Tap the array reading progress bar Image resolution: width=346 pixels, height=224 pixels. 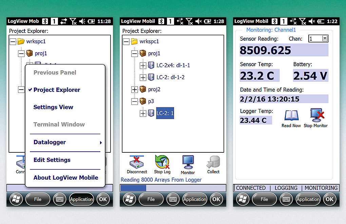173,187
